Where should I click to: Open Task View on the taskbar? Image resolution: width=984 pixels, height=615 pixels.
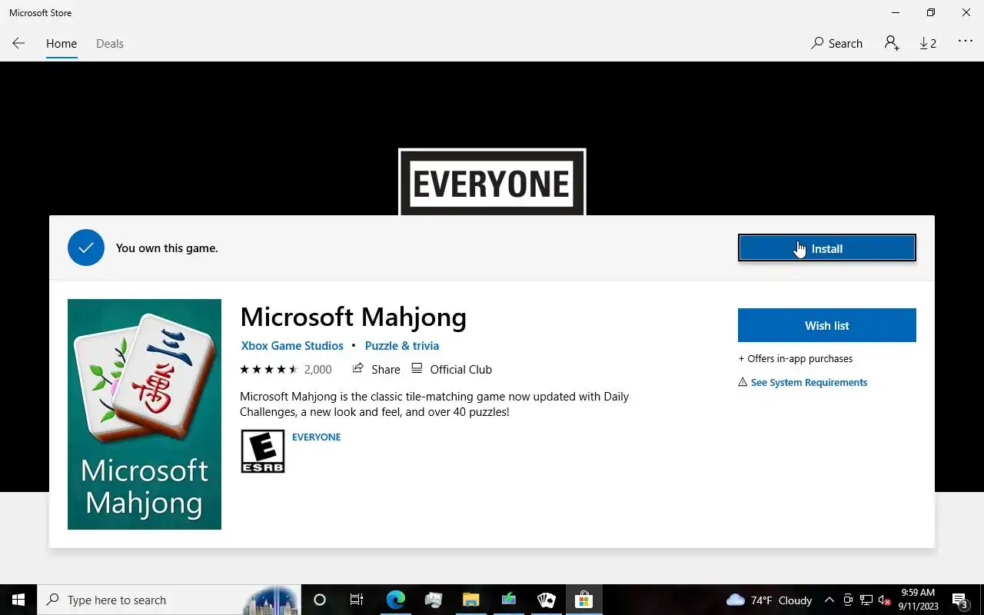pyautogui.click(x=357, y=600)
